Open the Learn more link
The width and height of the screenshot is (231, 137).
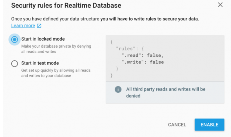click(23, 26)
